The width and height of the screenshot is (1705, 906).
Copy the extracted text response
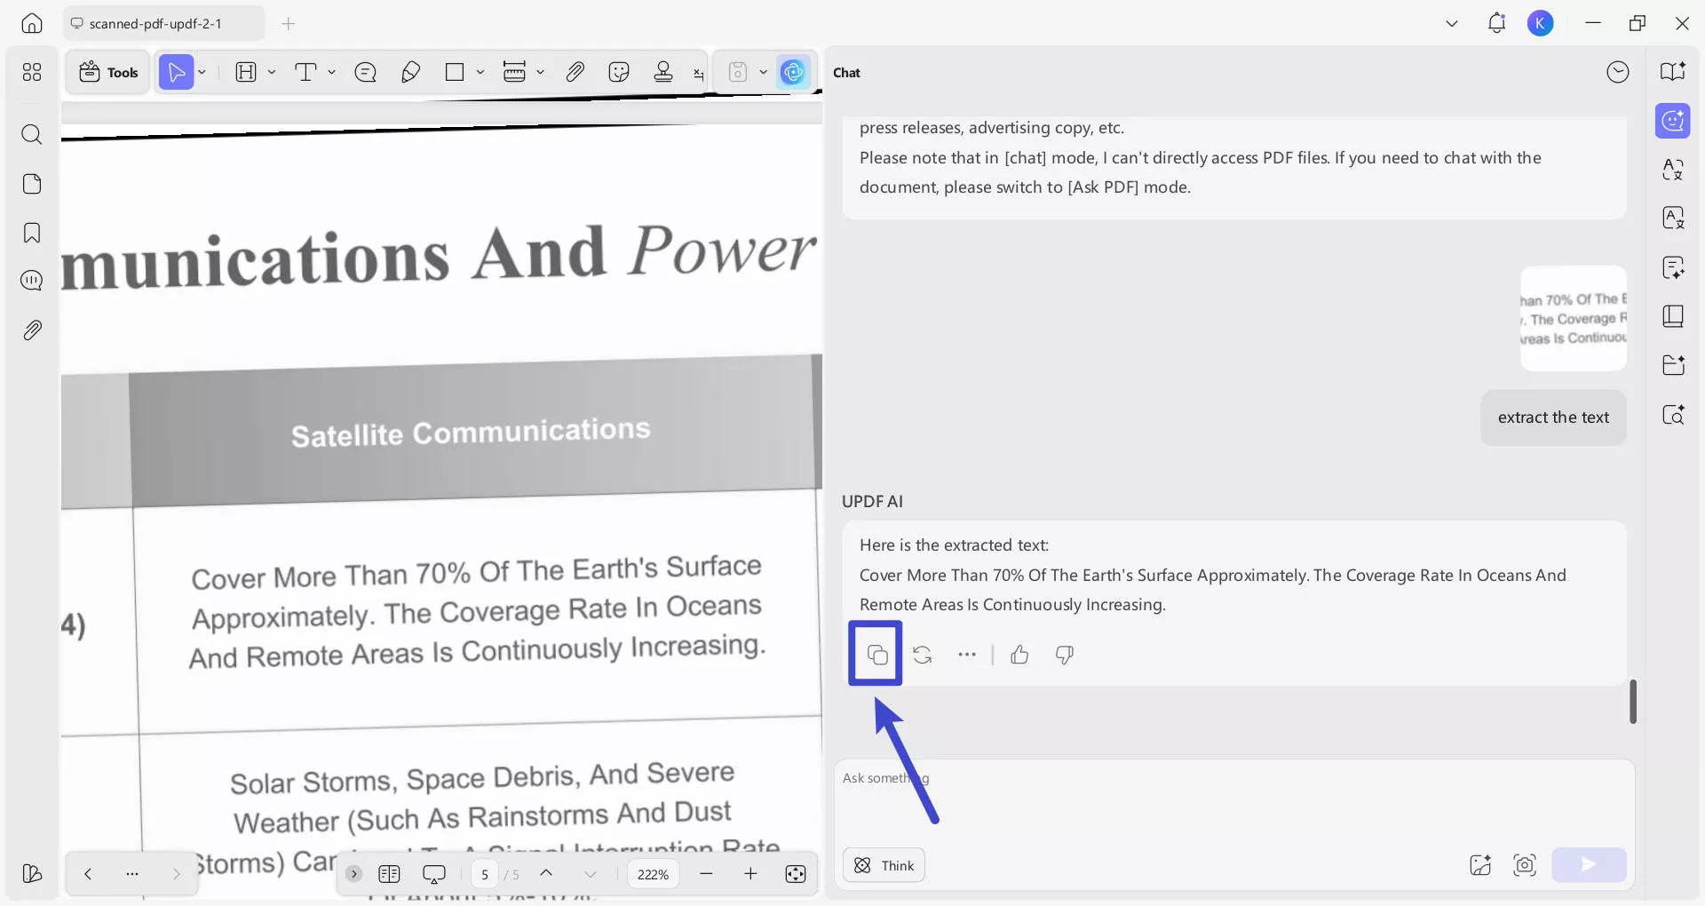tap(876, 656)
